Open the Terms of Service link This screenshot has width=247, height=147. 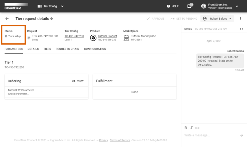click(120, 140)
